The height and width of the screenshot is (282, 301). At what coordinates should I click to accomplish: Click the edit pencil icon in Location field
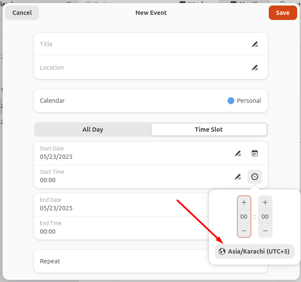coord(255,68)
